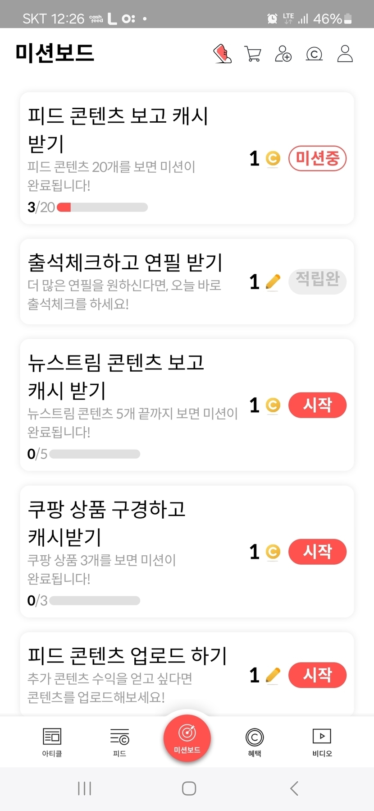The height and width of the screenshot is (811, 374).
Task: Start the 뉴스트림 콘텐츠 mission
Action: point(317,405)
